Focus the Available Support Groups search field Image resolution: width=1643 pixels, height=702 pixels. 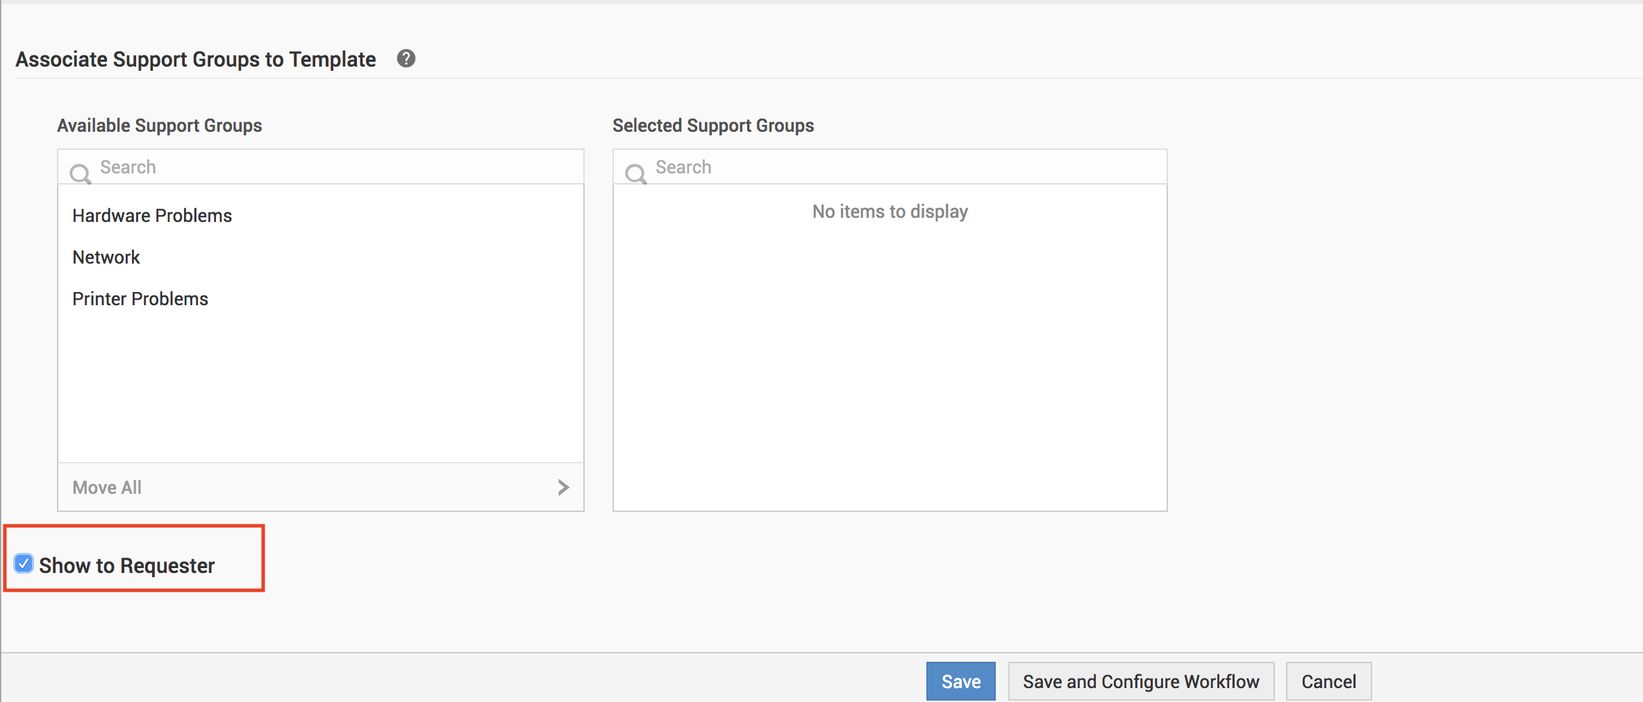click(x=333, y=167)
